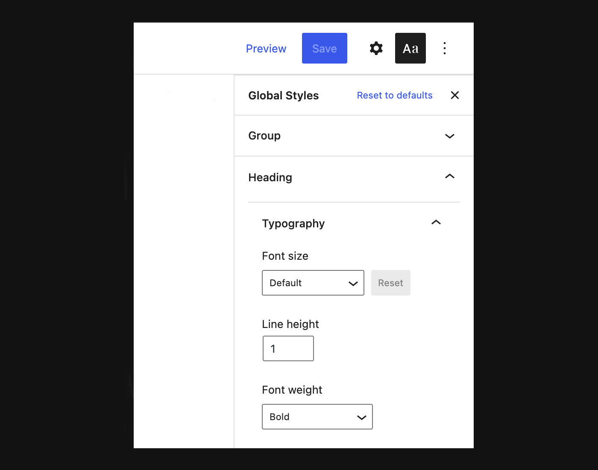Image resolution: width=598 pixels, height=470 pixels.
Task: Toggle the Global Styles Aa button
Action: 410,48
